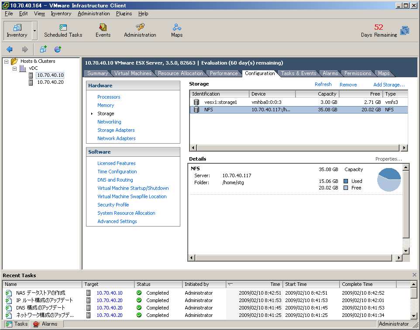Screen dimensions: 420x330
Task: Click the Details pane down scroll arrow
Action: pos(406,251)
